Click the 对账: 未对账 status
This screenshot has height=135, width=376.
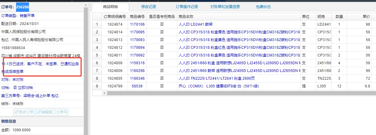[12, 79]
